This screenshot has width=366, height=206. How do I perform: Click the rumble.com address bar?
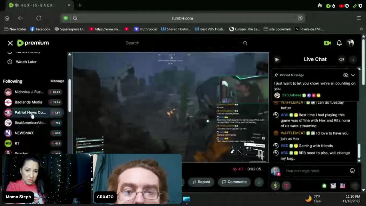pyautogui.click(x=182, y=18)
